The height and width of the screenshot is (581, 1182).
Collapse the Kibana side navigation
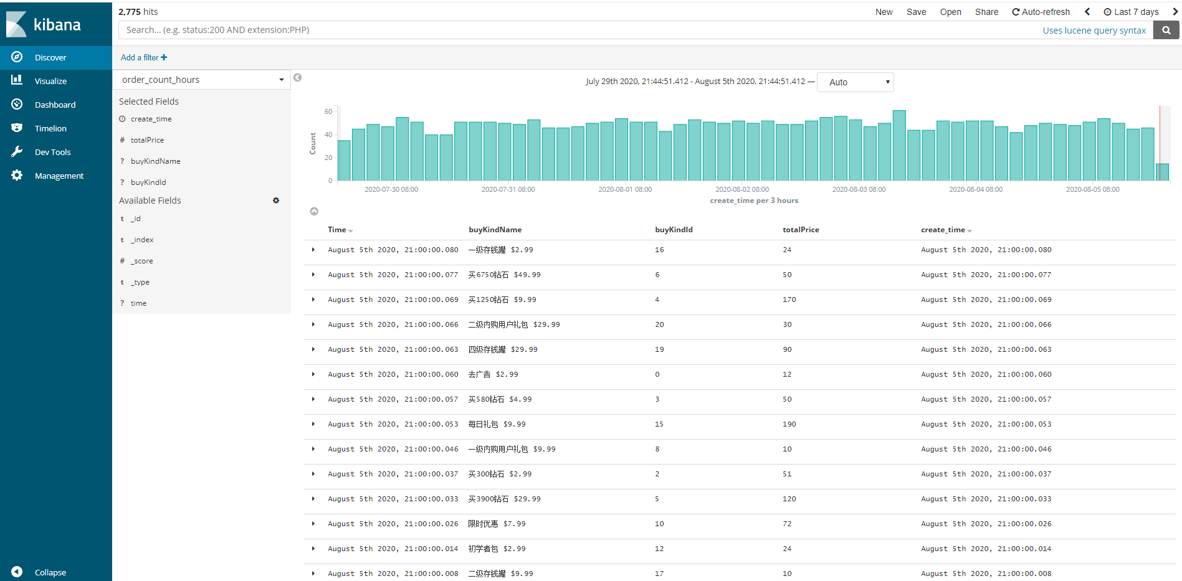(17, 572)
